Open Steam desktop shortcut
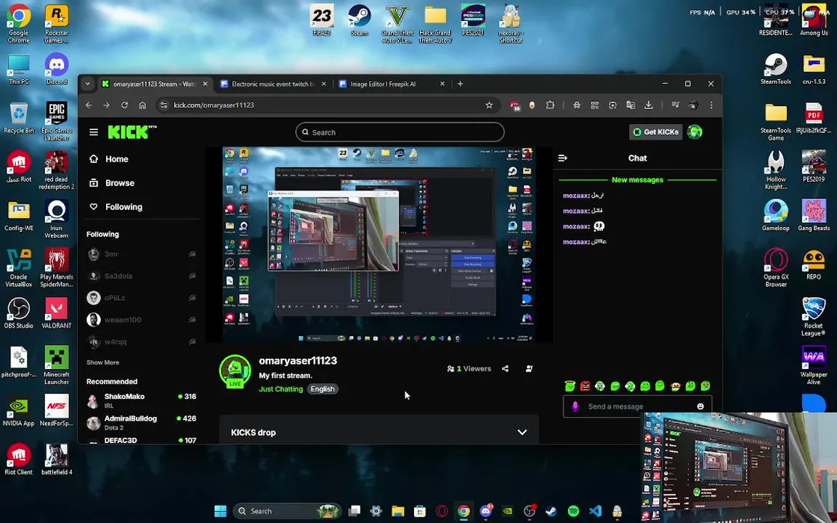The width and height of the screenshot is (837, 523). pos(359,20)
